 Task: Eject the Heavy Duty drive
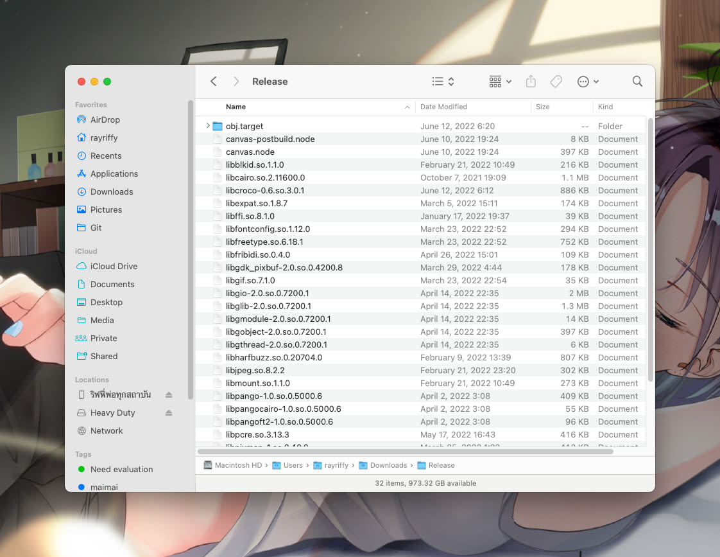click(169, 412)
